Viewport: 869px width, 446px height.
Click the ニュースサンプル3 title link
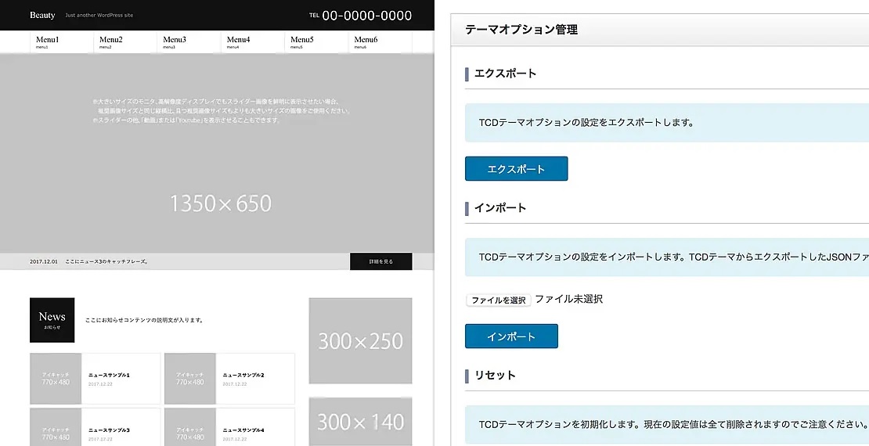pos(110,430)
